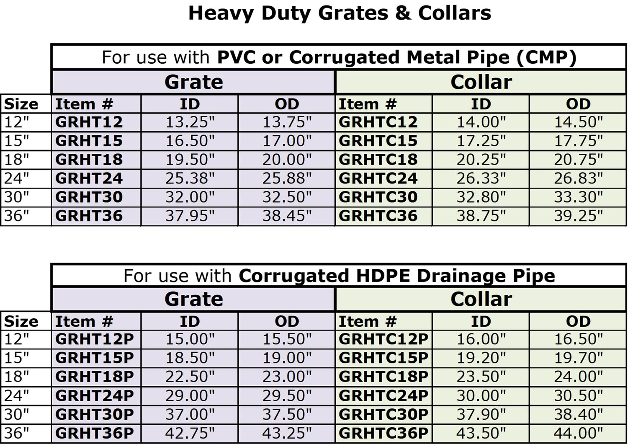The image size is (628, 444).
Task: Select the 42.75" grate ID value
Action: coord(190,433)
